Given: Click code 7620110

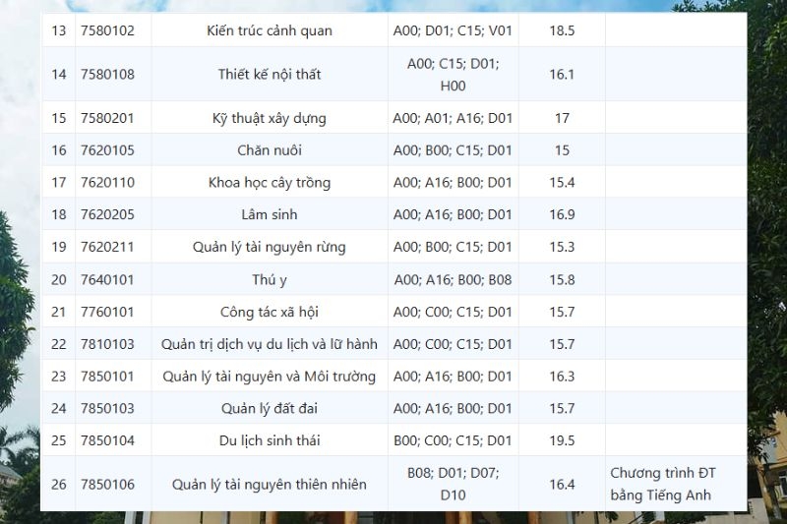Looking at the screenshot, I should 107,182.
